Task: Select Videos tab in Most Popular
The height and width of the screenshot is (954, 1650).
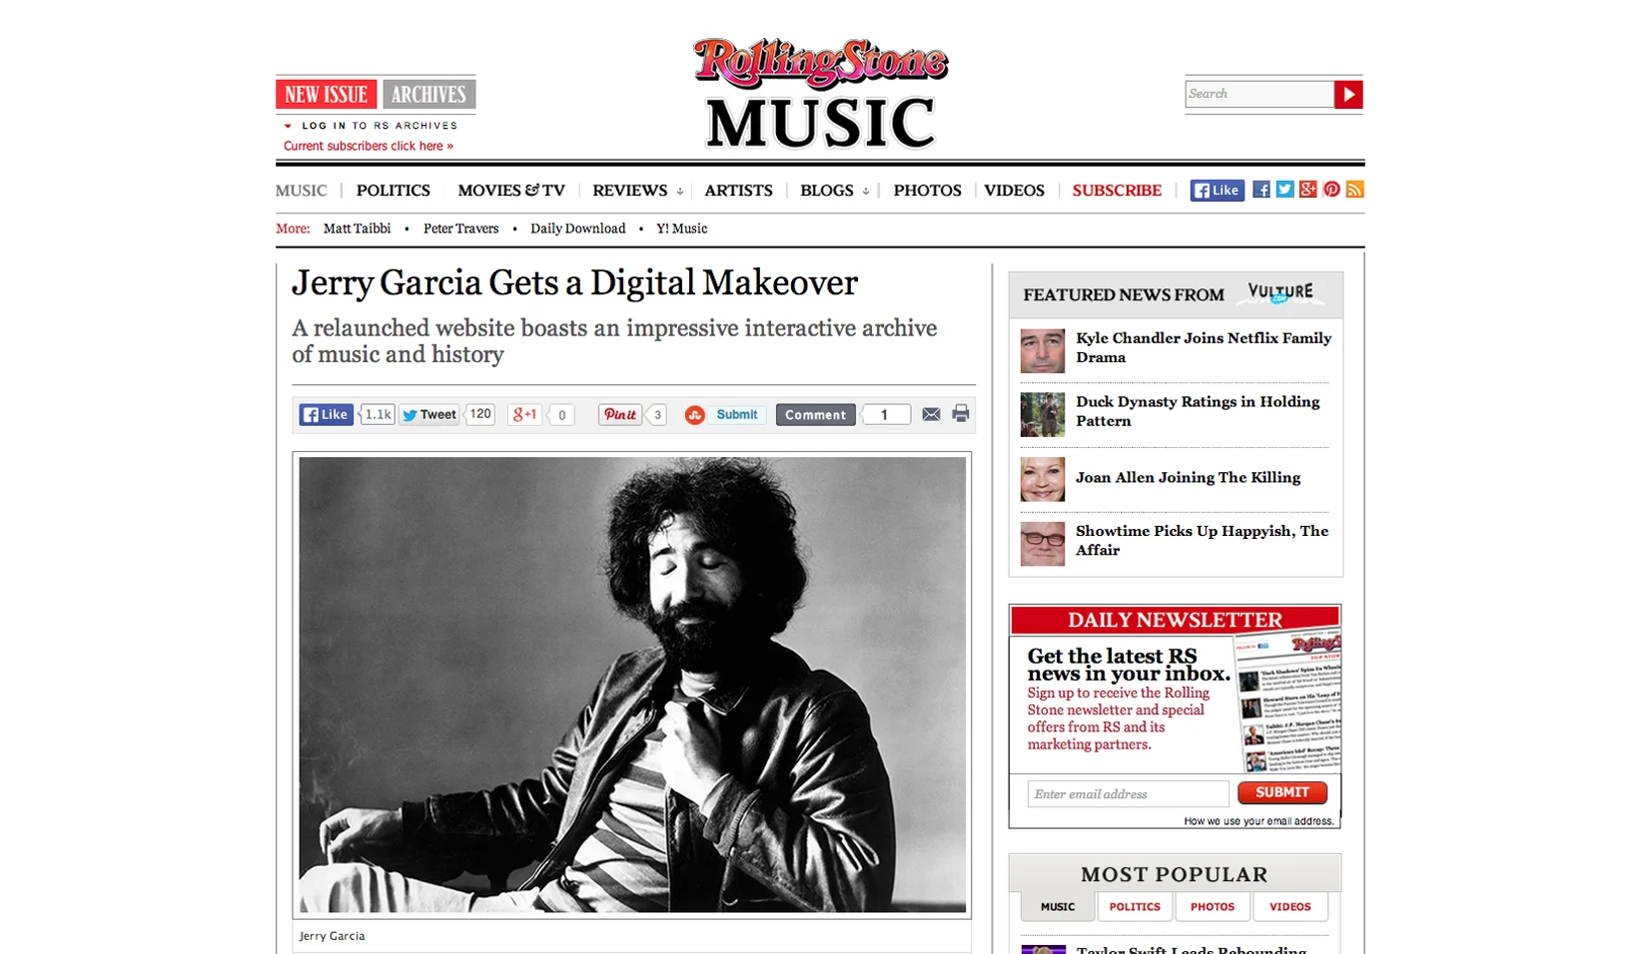Action: (x=1290, y=907)
